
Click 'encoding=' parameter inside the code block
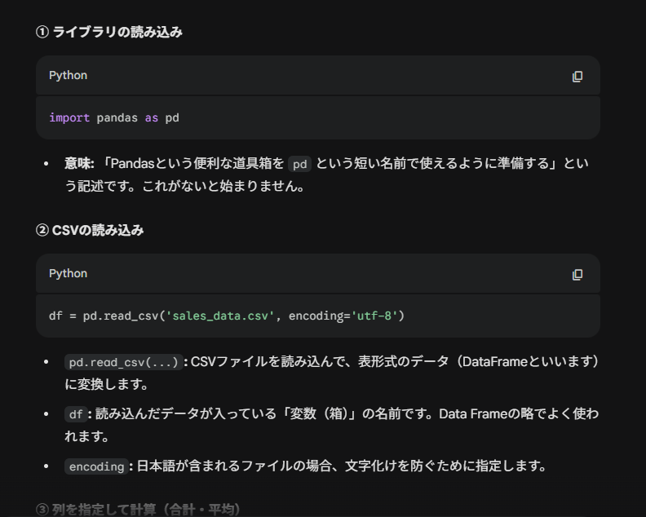coord(319,316)
